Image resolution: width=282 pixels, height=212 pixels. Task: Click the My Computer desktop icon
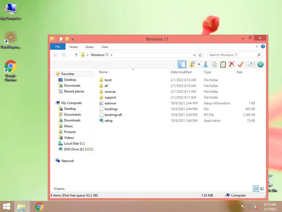pyautogui.click(x=11, y=11)
